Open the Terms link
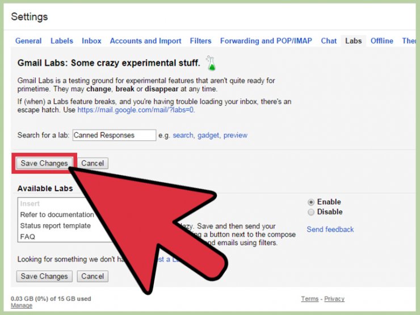Viewport: 420px width, 315px height. coord(310,299)
